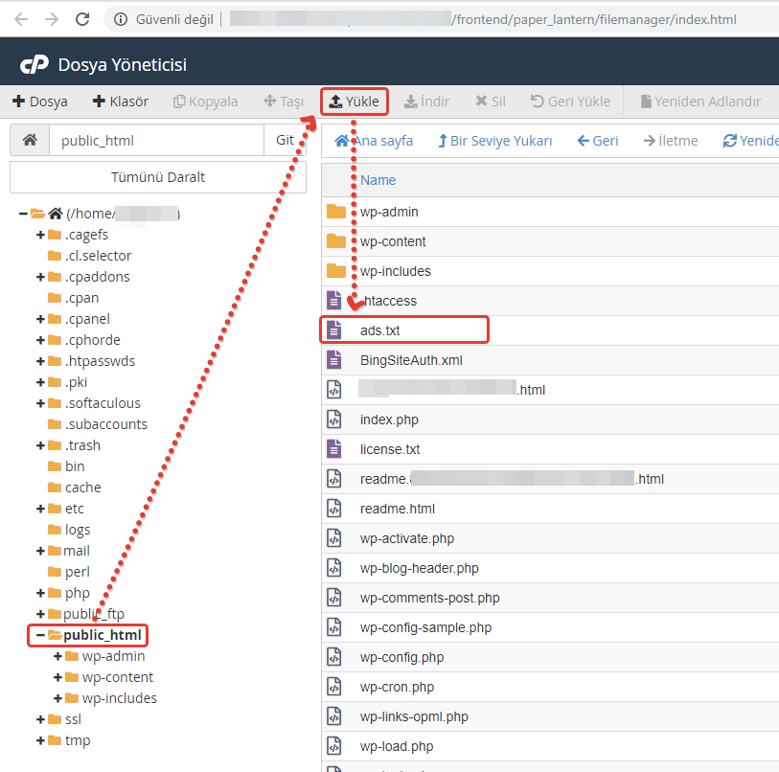Collapse the /home root tree node
Screen dimensions: 779x772
click(23, 214)
